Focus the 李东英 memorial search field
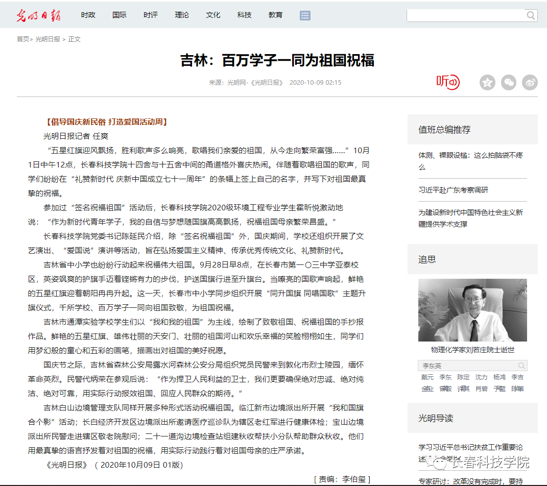The width and height of the screenshot is (547, 486). point(466,366)
